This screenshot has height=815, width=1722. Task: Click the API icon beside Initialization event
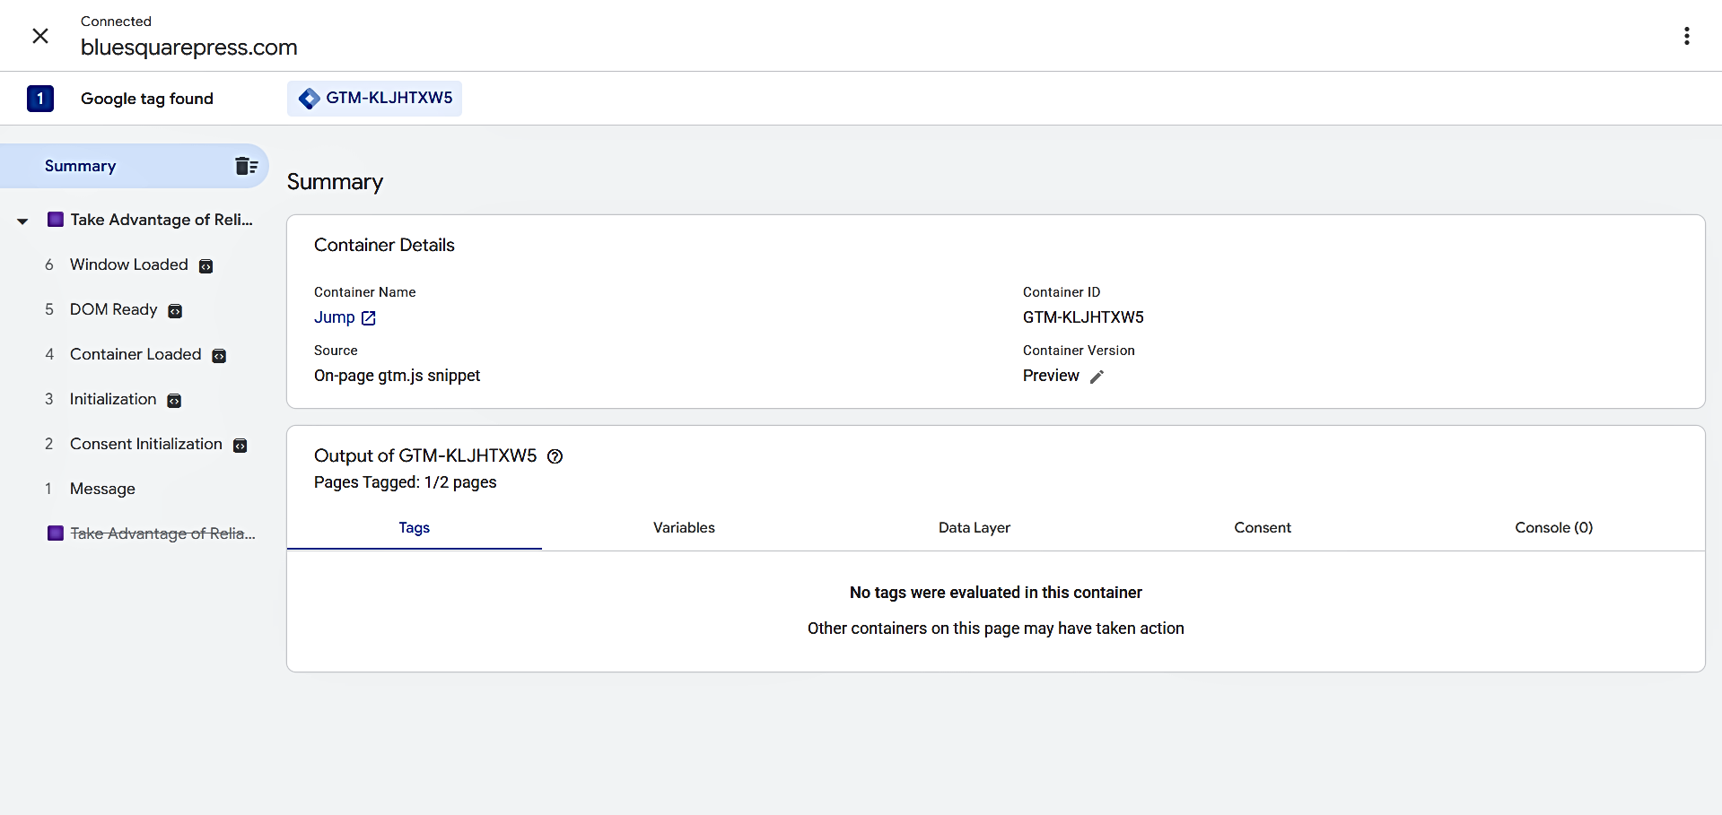(x=174, y=401)
